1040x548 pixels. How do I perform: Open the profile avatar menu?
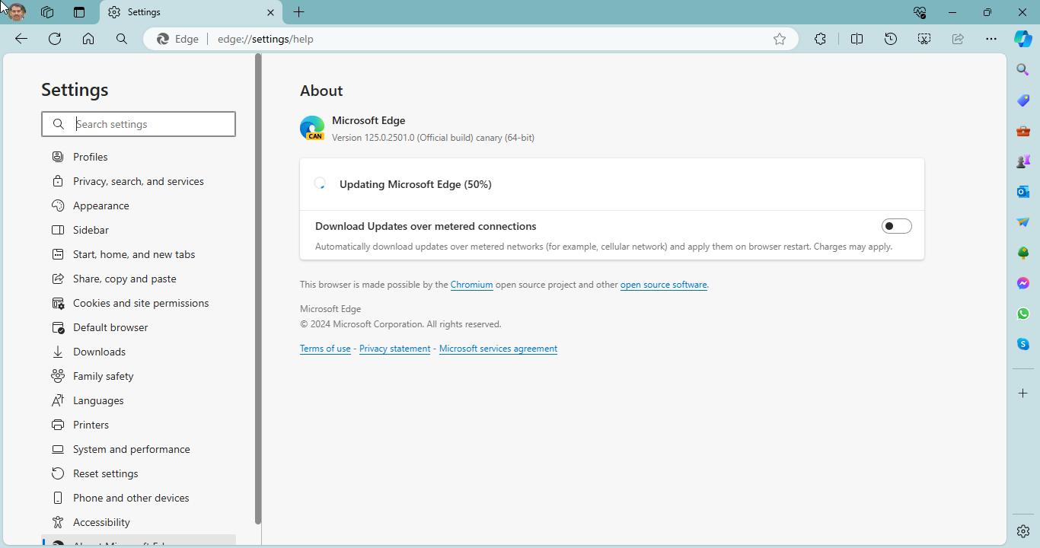pos(17,12)
